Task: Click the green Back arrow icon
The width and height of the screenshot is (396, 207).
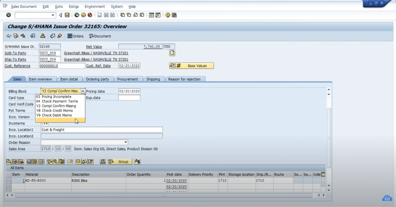Action: pos(76,15)
